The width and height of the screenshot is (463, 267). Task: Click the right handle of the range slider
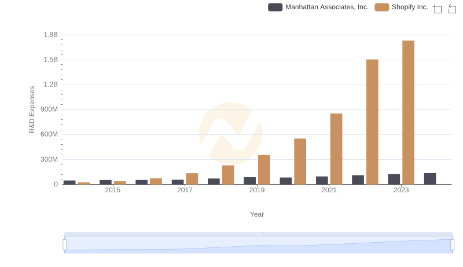point(452,245)
